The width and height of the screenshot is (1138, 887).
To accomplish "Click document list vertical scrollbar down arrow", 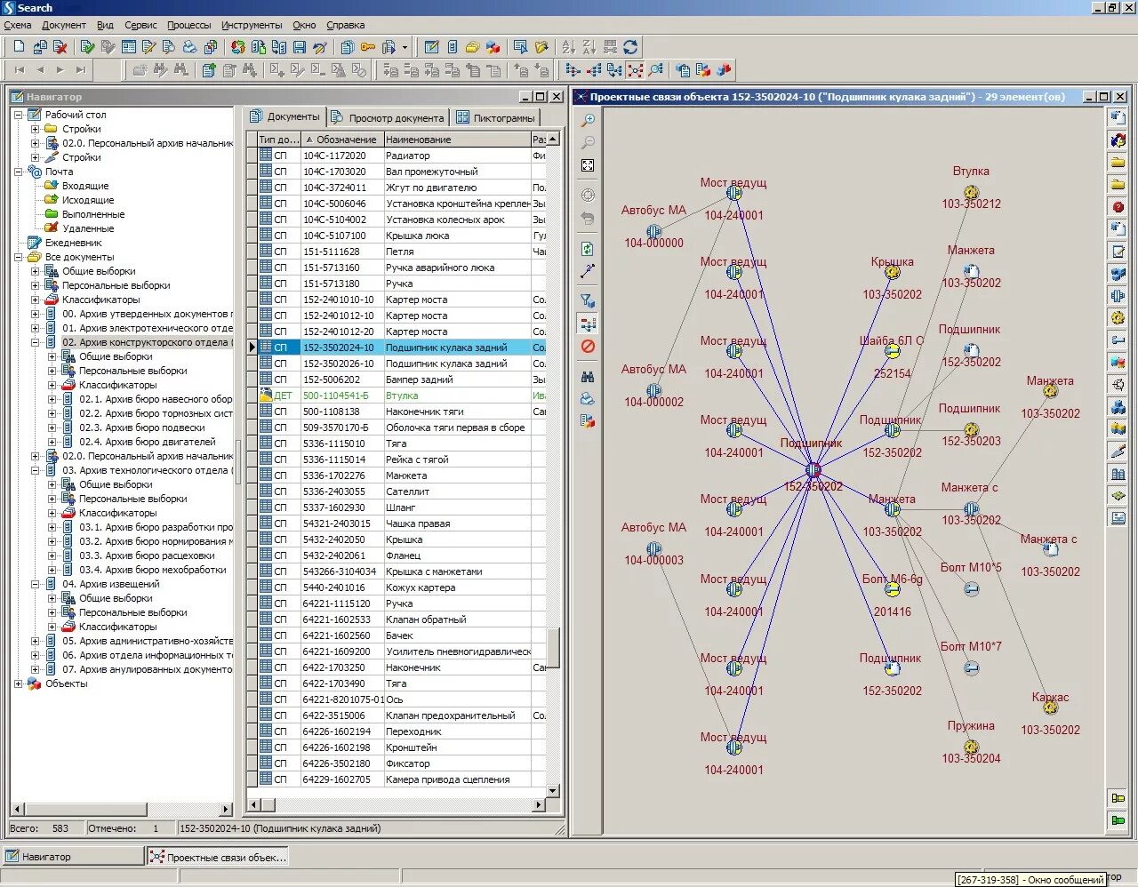I will coord(552,790).
